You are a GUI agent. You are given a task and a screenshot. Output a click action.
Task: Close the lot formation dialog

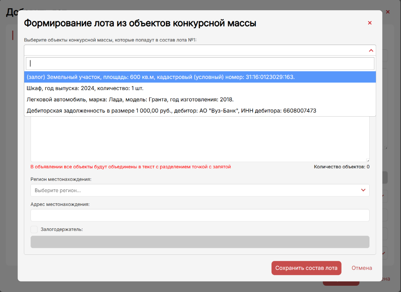click(370, 23)
